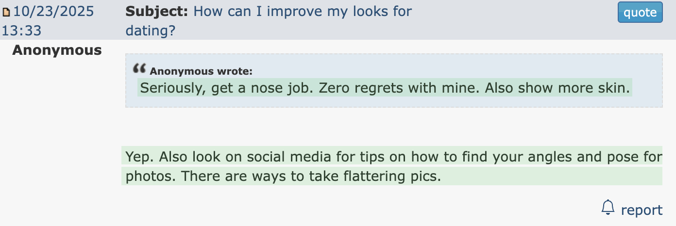This screenshot has width=676, height=226.
Task: Open subject link about improving looks
Action: (x=302, y=11)
